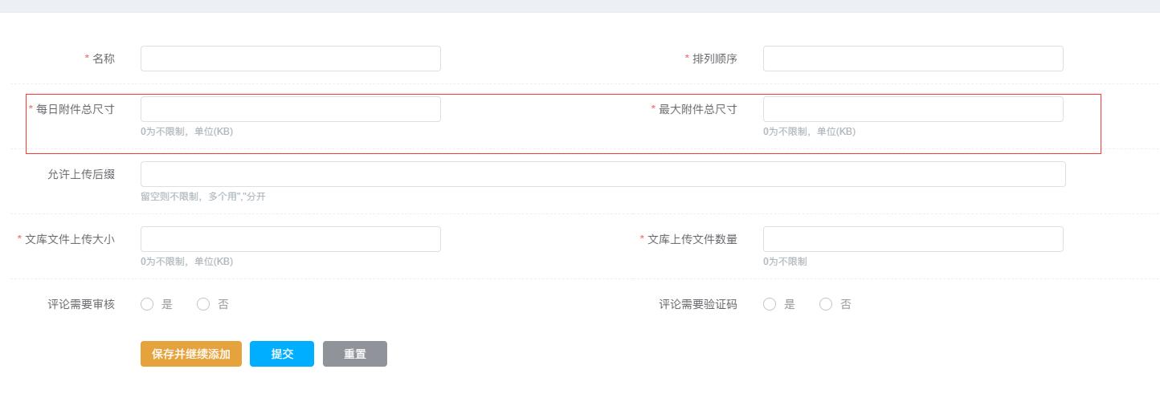Choose 否 for 评论需要验证码
This screenshot has height=410, width=1160.
(826, 304)
